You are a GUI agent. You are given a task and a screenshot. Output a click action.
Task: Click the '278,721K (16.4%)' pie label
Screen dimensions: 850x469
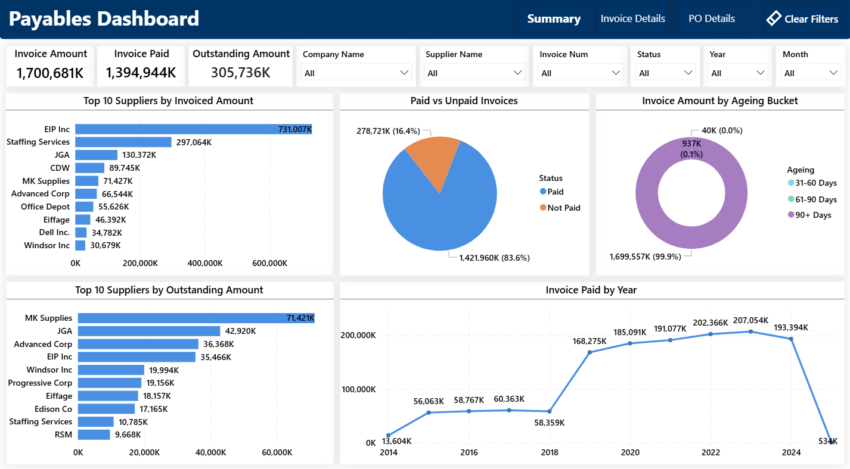[388, 130]
